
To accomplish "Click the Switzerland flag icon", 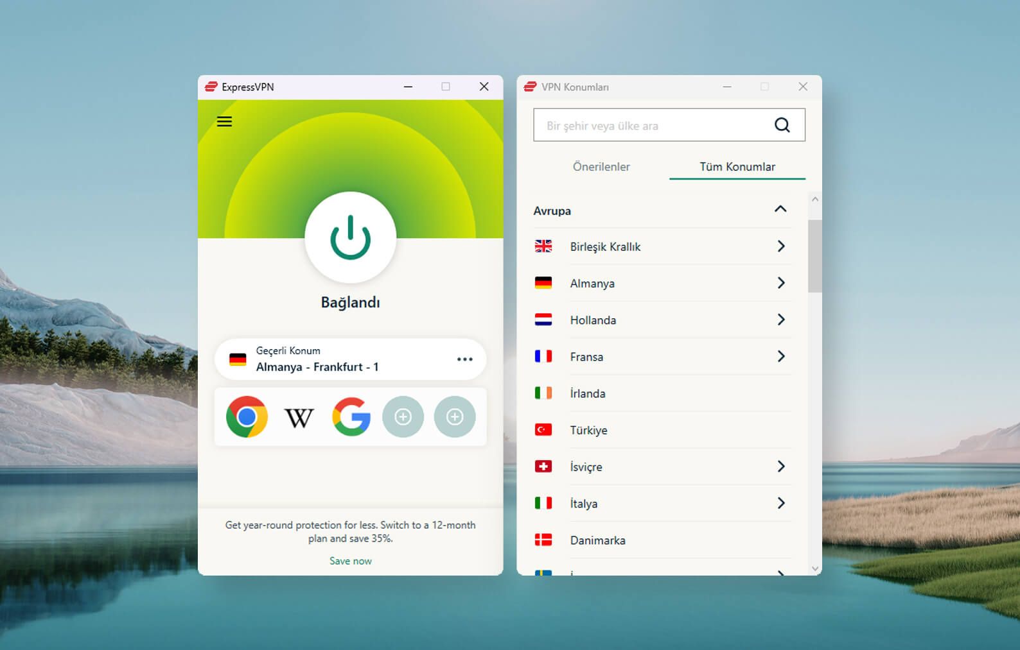I will tap(543, 466).
